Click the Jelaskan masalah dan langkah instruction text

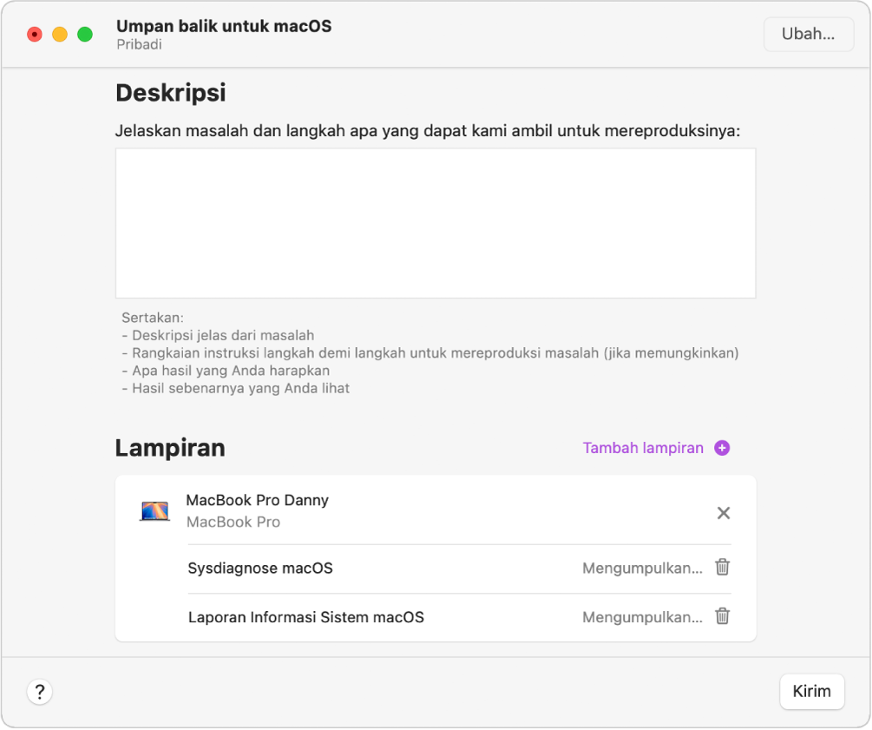[428, 131]
